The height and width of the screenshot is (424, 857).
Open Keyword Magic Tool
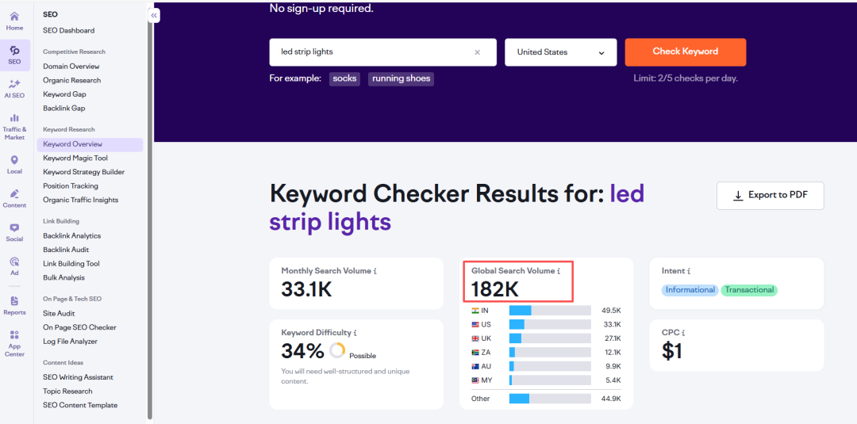pyautogui.click(x=75, y=159)
